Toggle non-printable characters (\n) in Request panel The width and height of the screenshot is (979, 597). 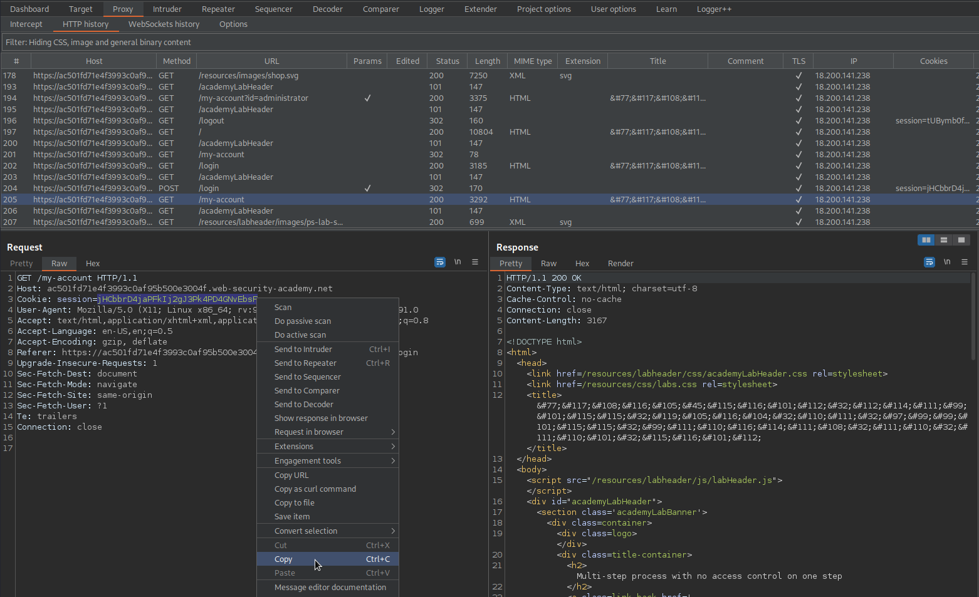click(x=458, y=262)
